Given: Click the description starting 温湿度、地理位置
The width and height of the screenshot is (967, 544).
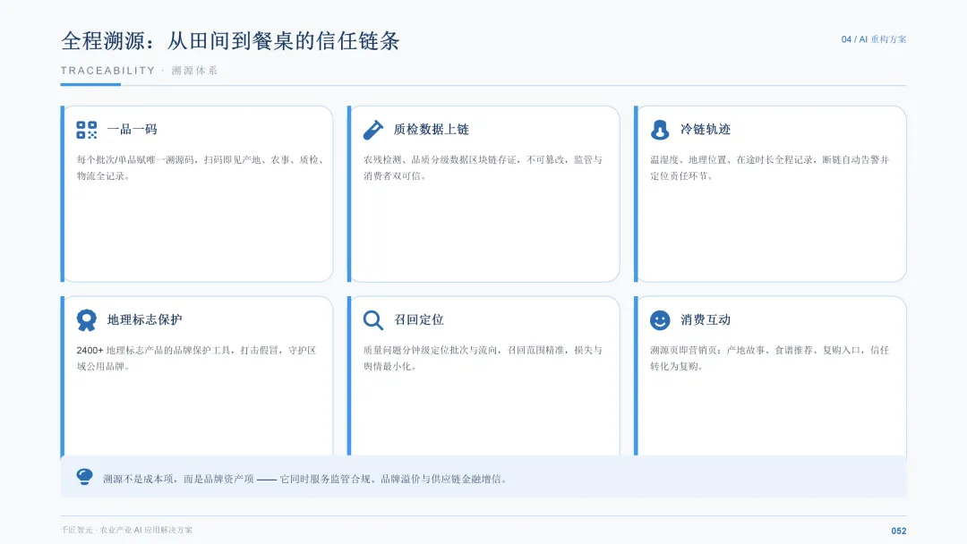Looking at the screenshot, I should [x=770, y=167].
